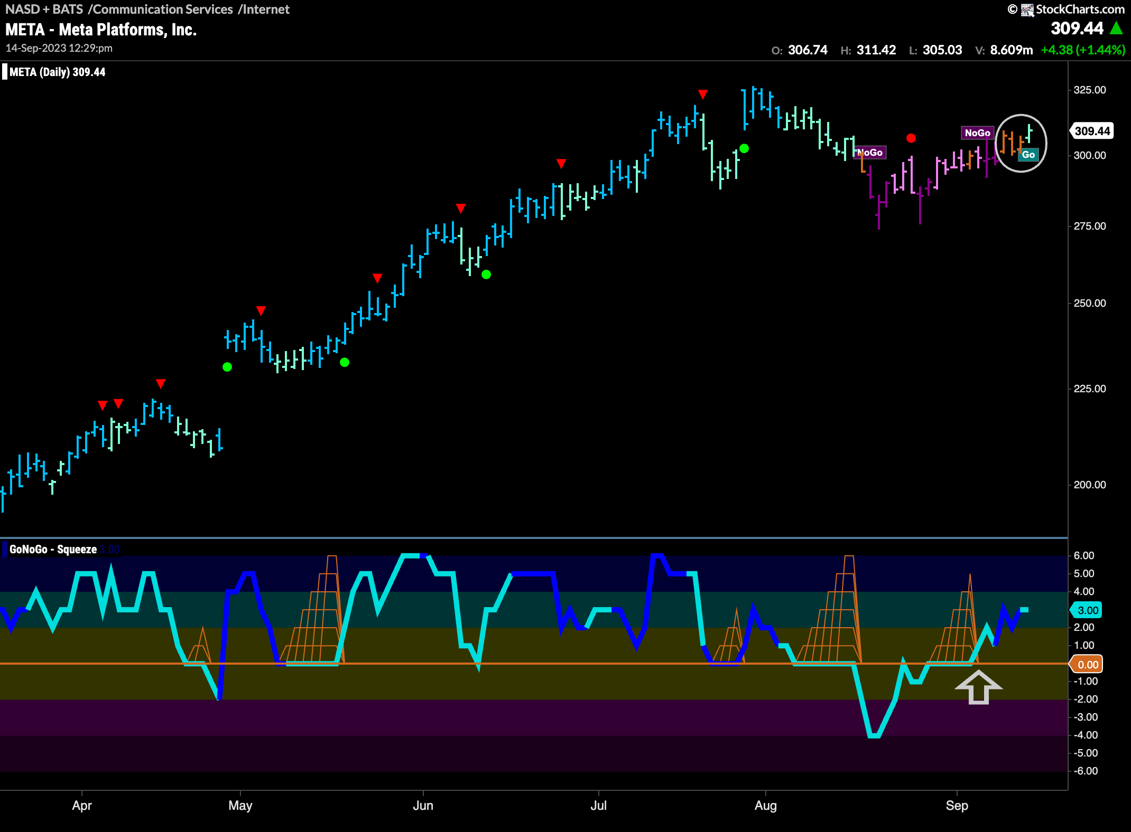Click the September NoGo label
Image resolution: width=1131 pixels, height=832 pixels.
977,133
